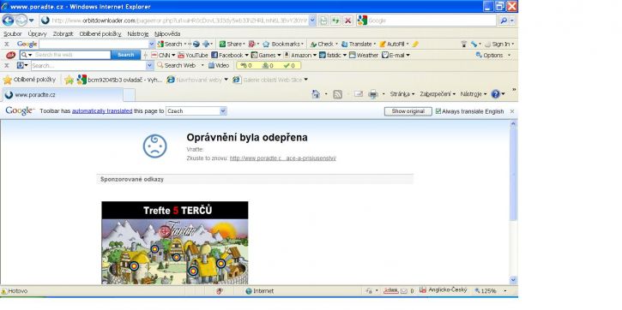The height and width of the screenshot is (310, 622).
Task: Click the browser Back arrow button
Action: click(8, 21)
